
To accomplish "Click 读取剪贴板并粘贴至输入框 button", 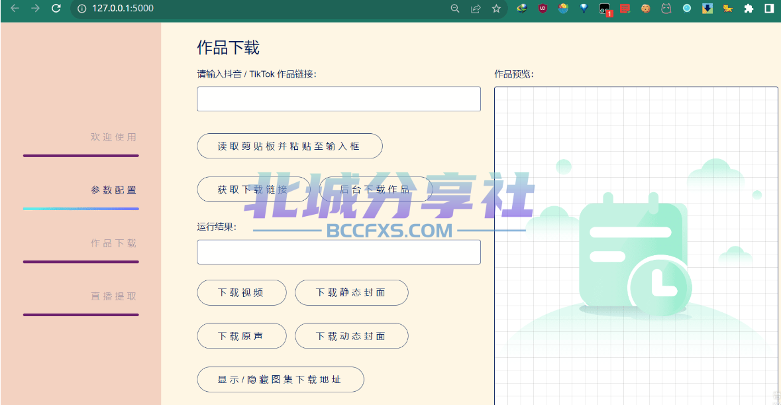I will 290,146.
